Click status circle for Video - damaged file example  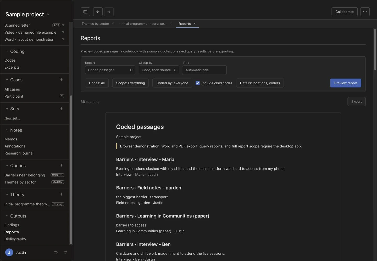[63, 32]
